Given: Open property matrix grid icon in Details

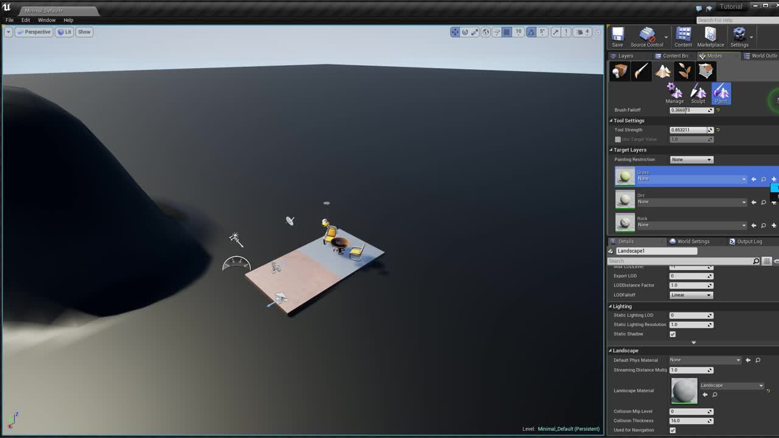Looking at the screenshot, I should point(767,261).
